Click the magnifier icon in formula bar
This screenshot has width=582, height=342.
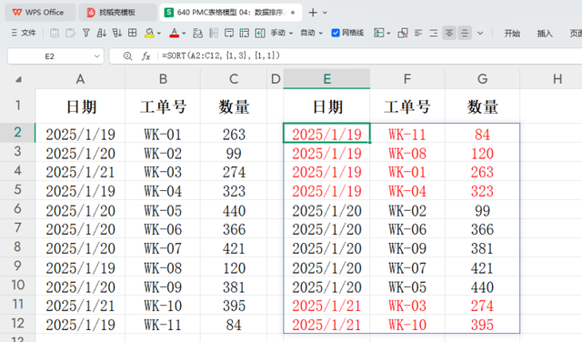(127, 56)
